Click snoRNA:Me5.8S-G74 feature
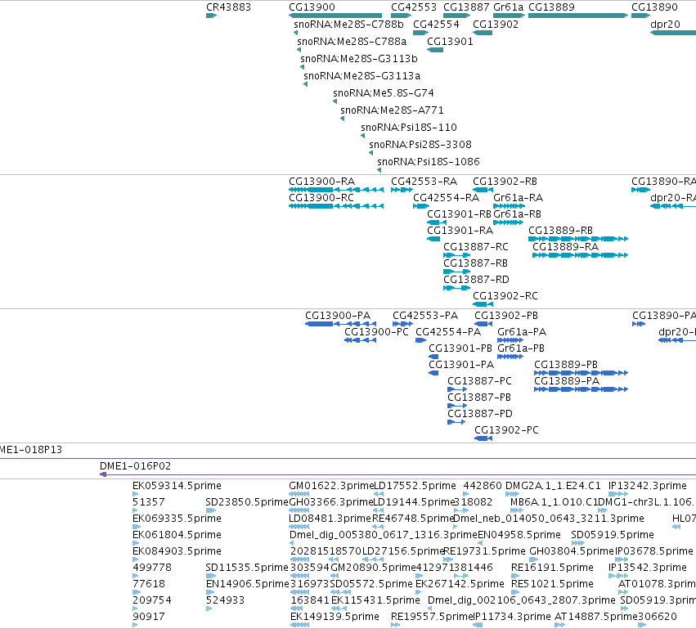The image size is (696, 629). coord(335,101)
